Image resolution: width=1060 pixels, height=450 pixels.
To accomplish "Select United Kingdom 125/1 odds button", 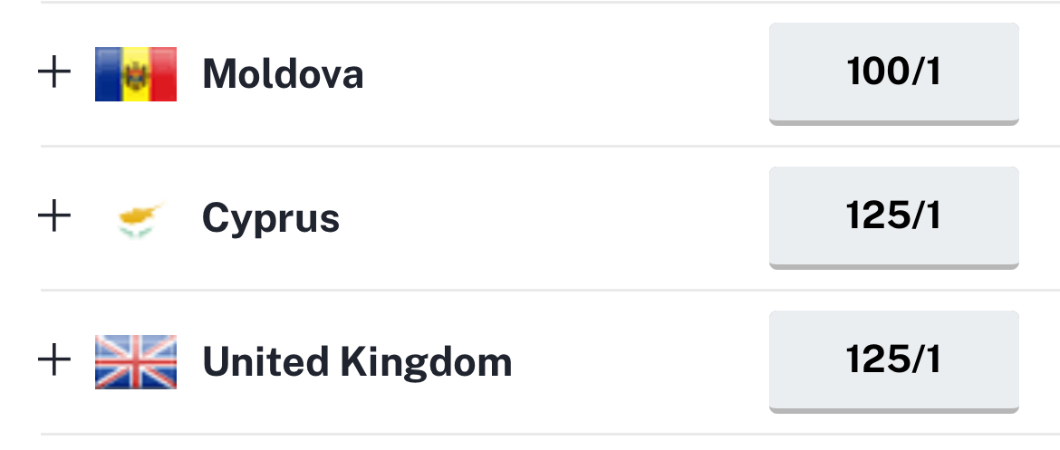I will click(x=893, y=361).
